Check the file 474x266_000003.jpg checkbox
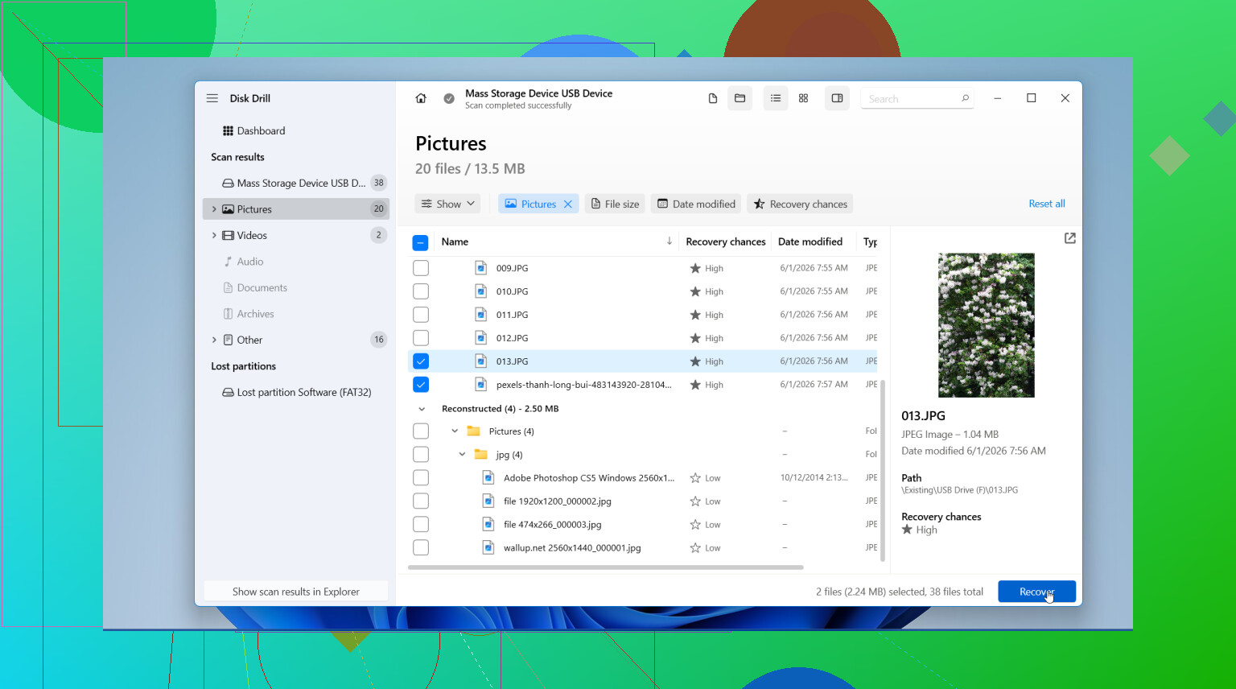 click(420, 525)
